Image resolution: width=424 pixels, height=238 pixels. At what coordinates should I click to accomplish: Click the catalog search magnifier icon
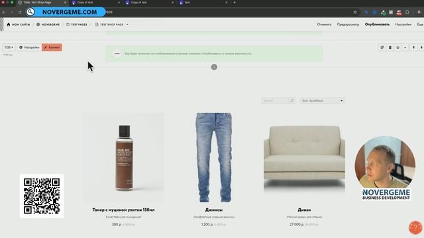click(291, 100)
